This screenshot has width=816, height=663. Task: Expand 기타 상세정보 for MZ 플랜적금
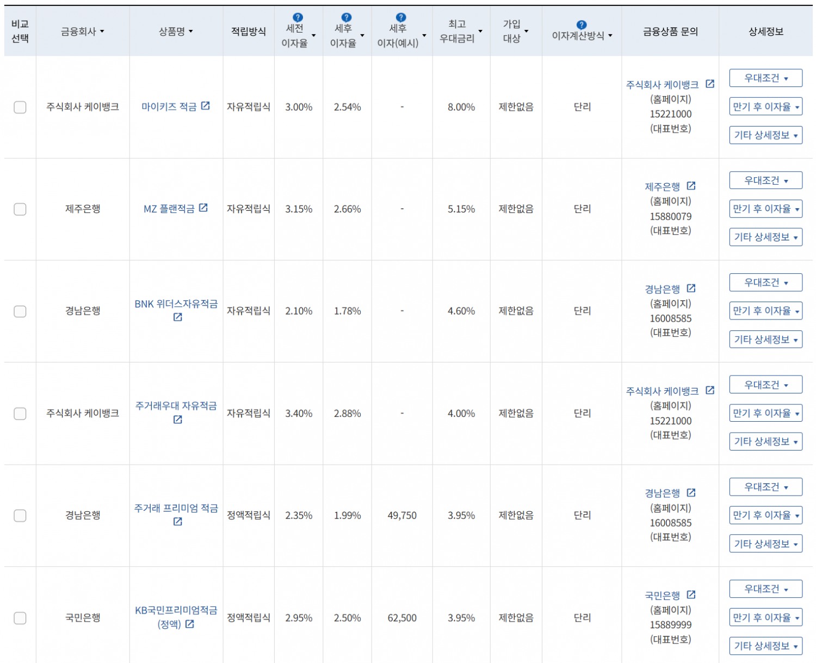[766, 237]
